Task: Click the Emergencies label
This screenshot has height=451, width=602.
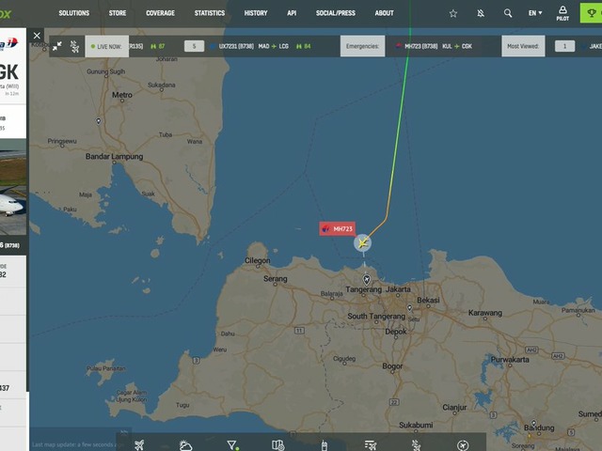Action: (362, 46)
